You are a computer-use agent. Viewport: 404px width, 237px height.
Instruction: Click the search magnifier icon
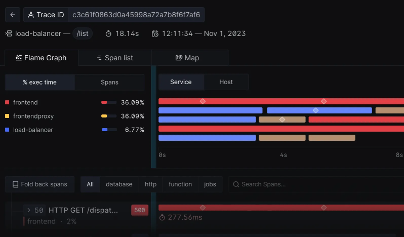click(236, 184)
